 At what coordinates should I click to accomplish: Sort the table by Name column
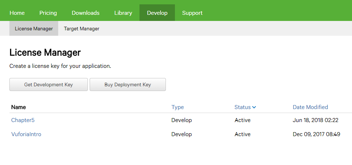[18, 107]
